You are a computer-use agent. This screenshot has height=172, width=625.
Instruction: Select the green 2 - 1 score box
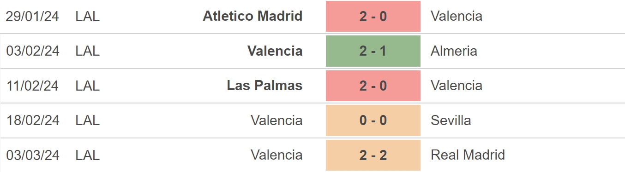pos(373,51)
